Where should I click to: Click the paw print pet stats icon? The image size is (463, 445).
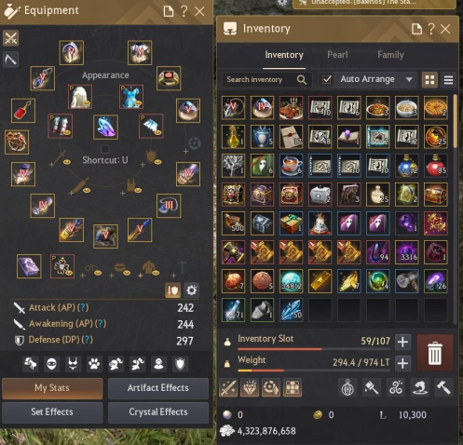[94, 364]
